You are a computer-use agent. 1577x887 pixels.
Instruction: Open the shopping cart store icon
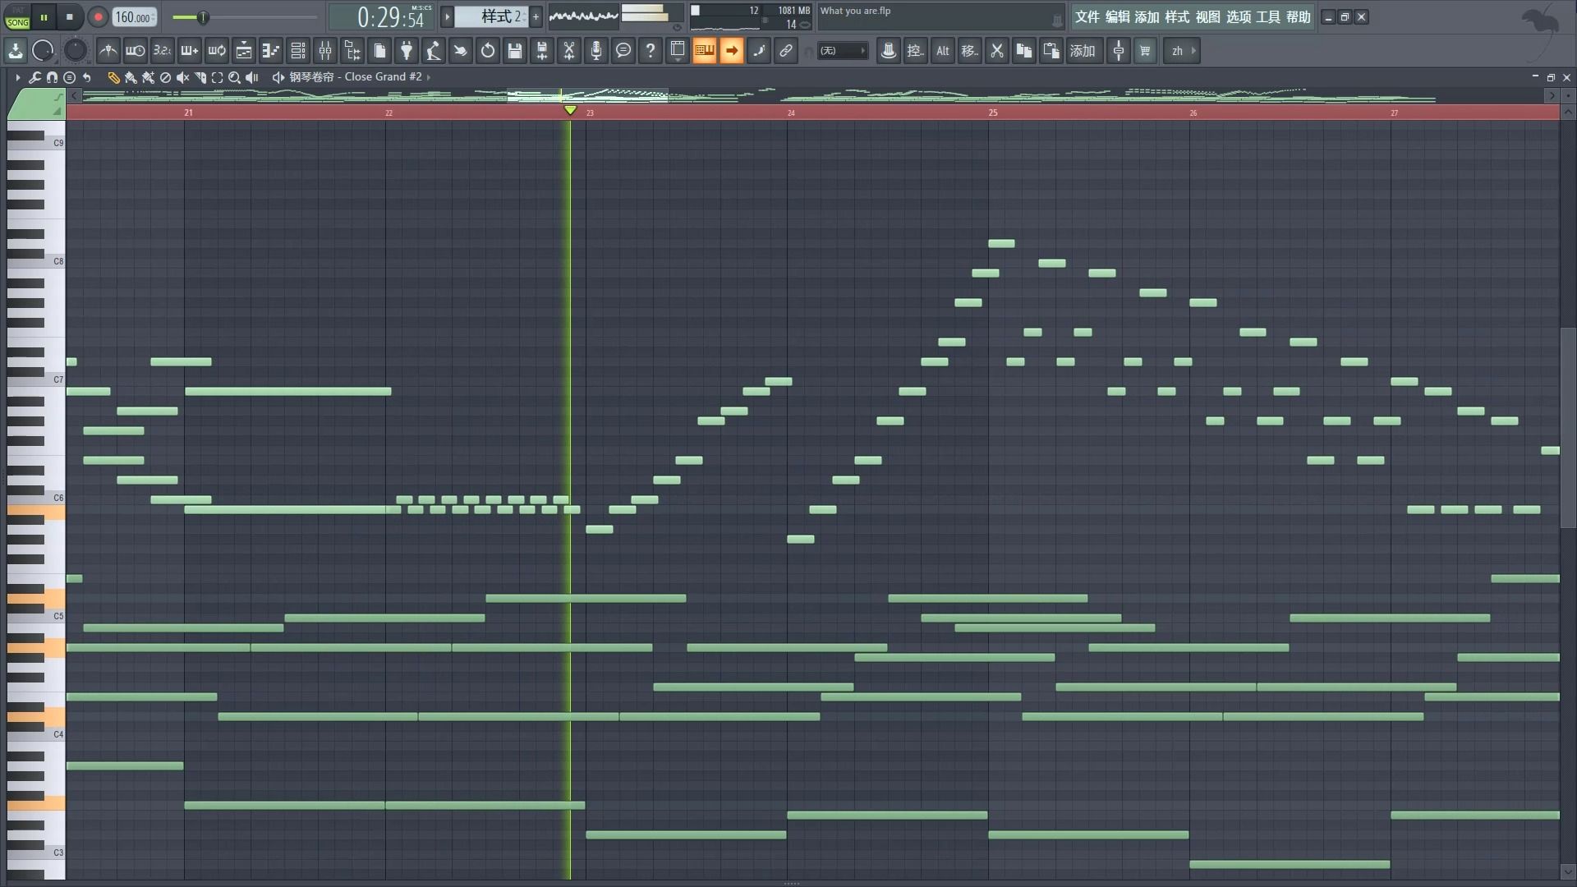[x=1145, y=51]
